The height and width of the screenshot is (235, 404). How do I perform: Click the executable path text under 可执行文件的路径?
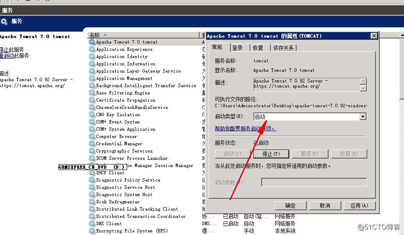coord(291,106)
